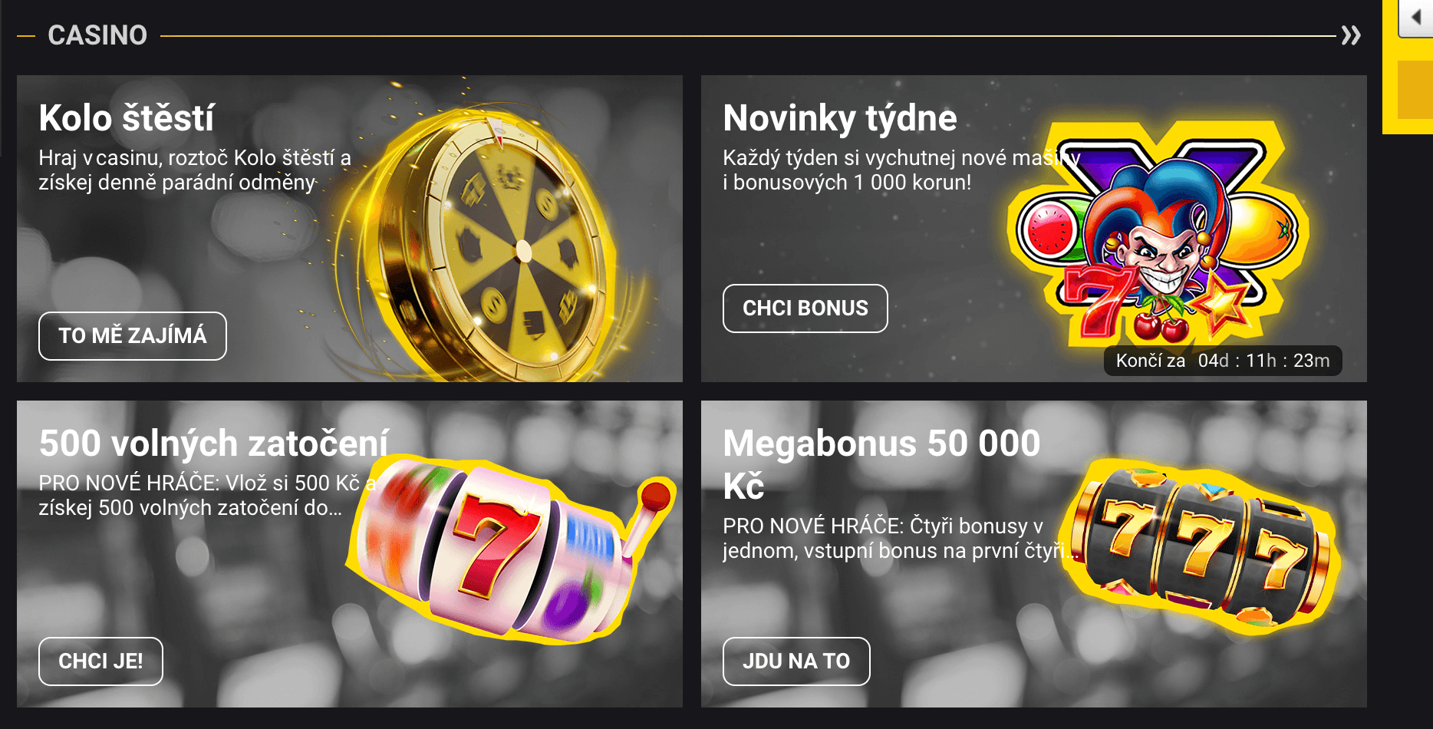
Task: Click the CHCI JE! button
Action: (x=100, y=661)
